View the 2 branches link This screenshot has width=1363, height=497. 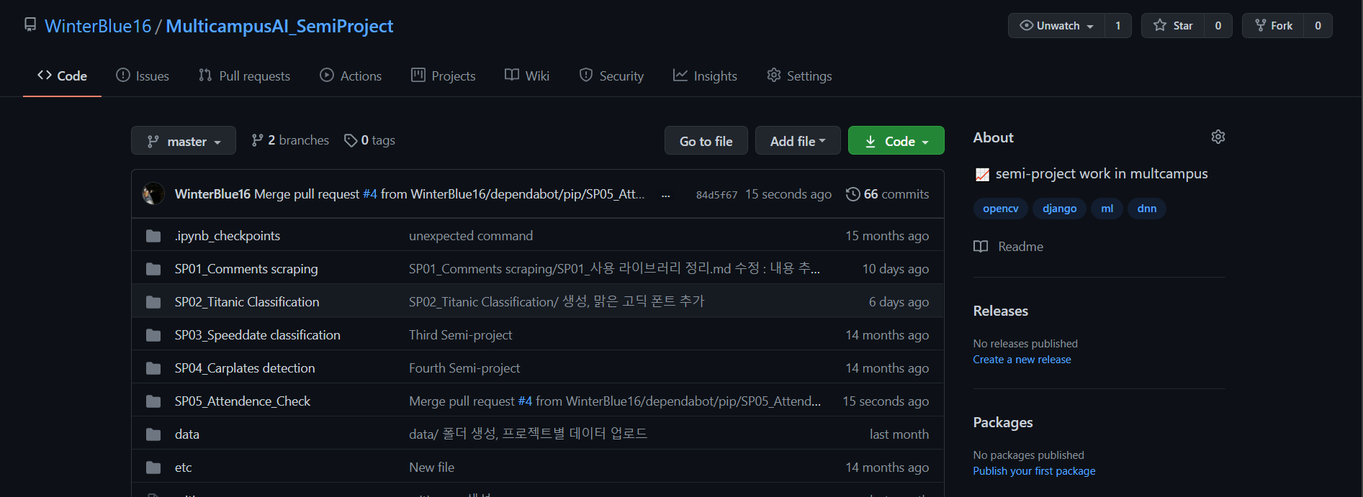[290, 140]
